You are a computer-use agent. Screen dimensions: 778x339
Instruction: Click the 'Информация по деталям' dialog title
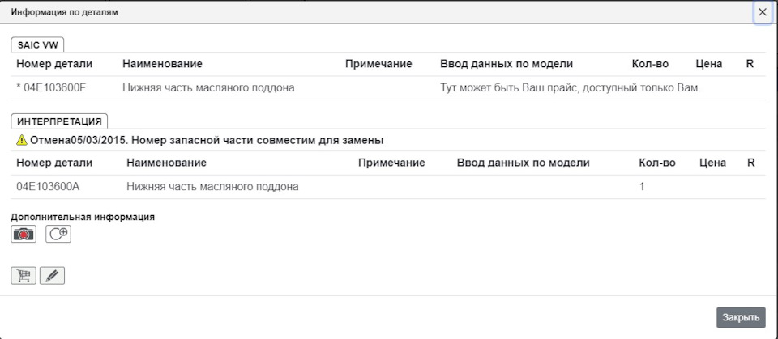click(x=65, y=12)
